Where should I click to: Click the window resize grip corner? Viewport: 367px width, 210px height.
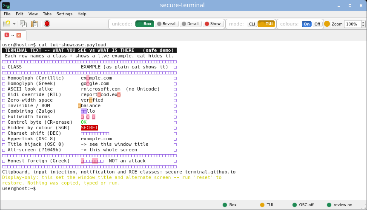click(x=364, y=207)
